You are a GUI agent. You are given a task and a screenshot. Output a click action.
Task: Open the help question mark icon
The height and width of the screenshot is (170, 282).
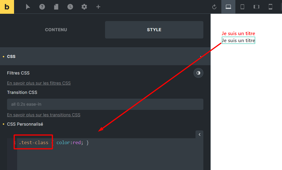[42, 7]
